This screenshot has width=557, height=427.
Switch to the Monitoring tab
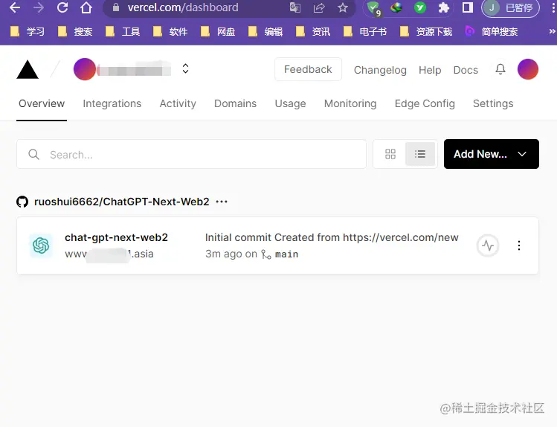coord(350,103)
